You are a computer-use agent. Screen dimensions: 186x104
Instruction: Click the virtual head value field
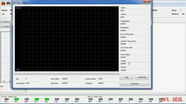34,83
